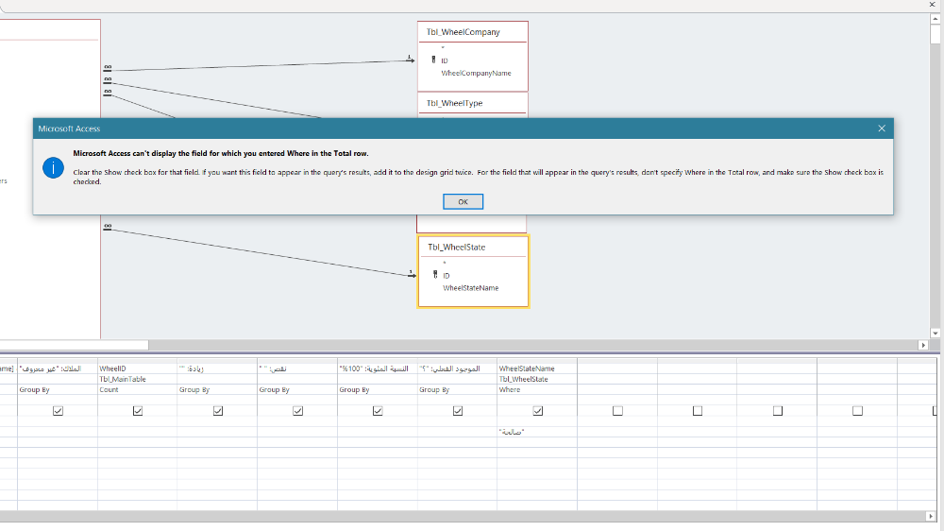The width and height of the screenshot is (944, 531).
Task: Uncheck Show box for WheelStateName column
Action: tap(538, 410)
